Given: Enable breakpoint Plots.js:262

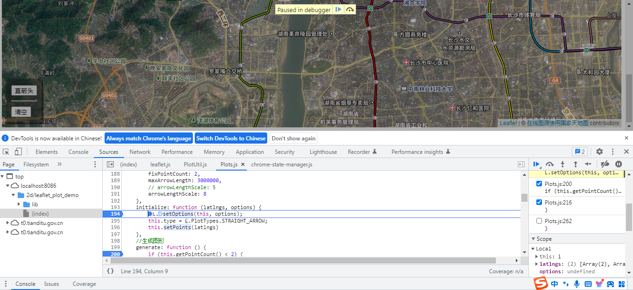Looking at the screenshot, I should click(x=539, y=221).
